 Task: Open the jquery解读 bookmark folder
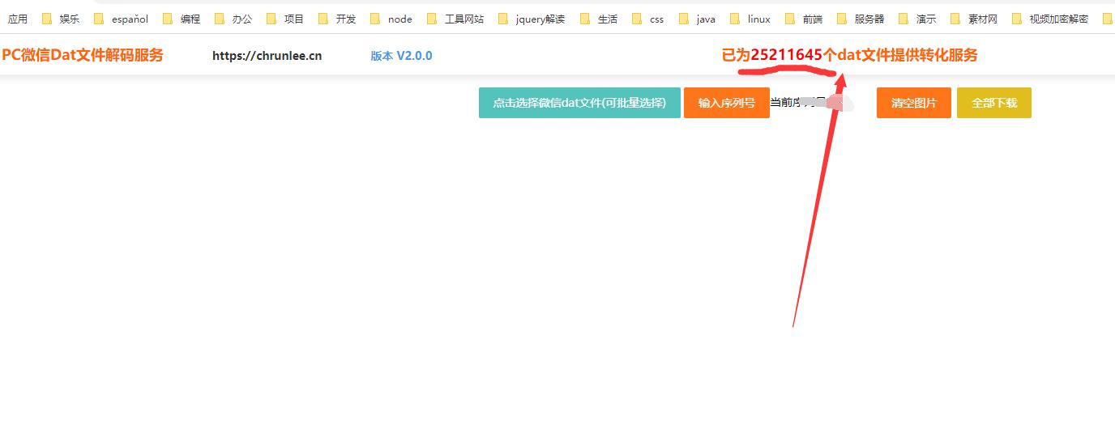click(x=532, y=19)
